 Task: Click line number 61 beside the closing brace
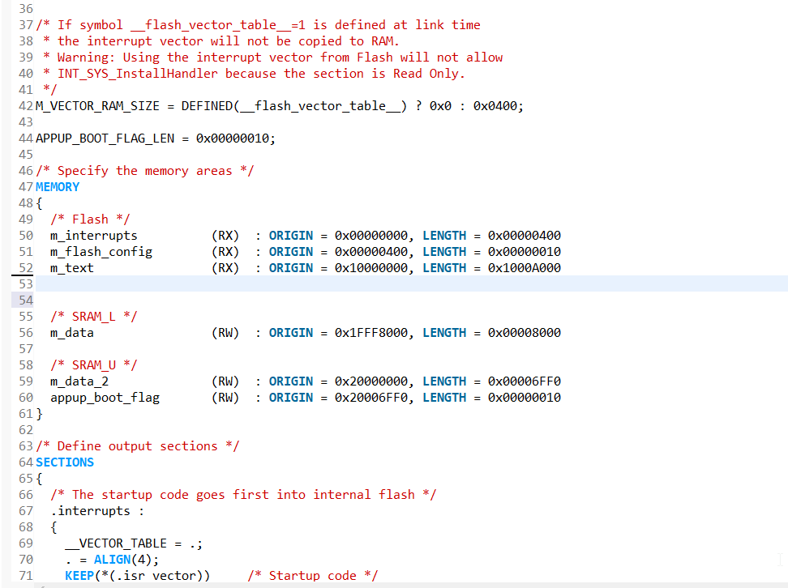click(24, 413)
